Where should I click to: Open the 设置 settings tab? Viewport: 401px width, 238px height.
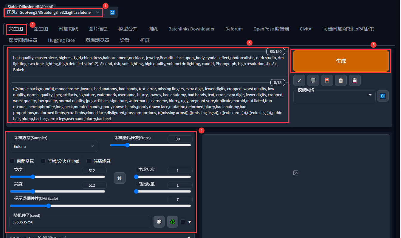125,40
